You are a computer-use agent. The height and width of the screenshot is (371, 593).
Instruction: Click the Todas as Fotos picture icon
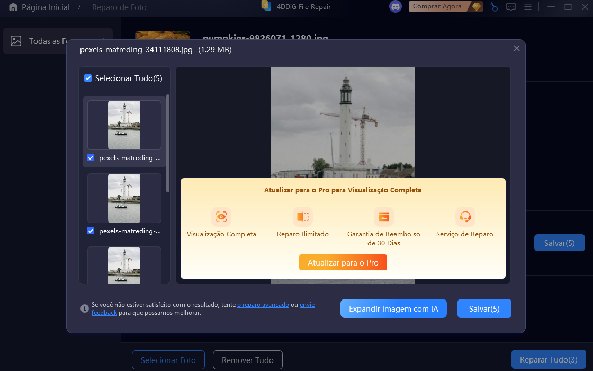pyautogui.click(x=16, y=41)
